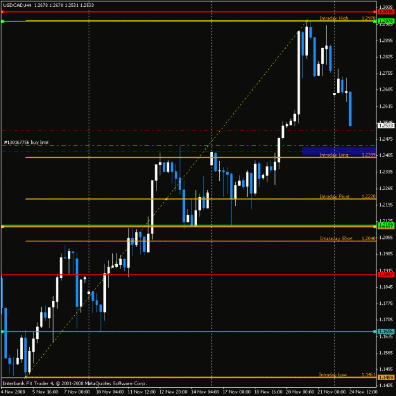The image size is (396, 396).
Task: Click the 7 Nov 00:00 time label
Action: (77, 392)
